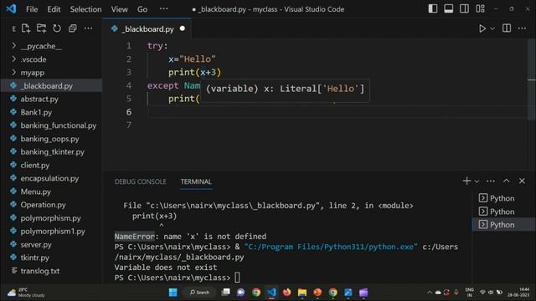Open terminal panel more actions ellipsis

(x=491, y=181)
